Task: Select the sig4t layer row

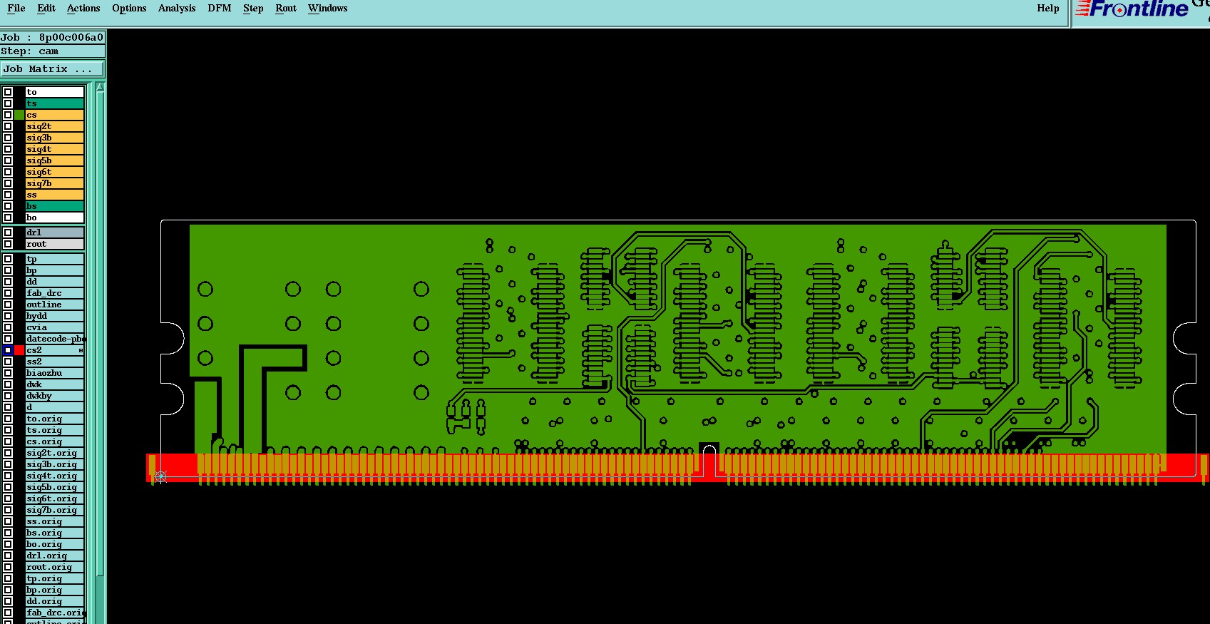Action: 55,149
